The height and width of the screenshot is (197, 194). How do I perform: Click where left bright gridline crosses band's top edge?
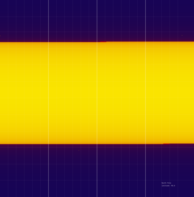48,42
